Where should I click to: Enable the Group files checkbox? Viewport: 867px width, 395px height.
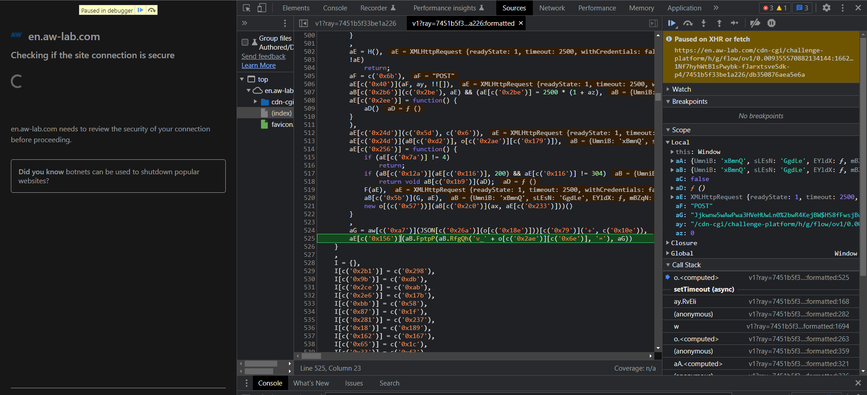click(x=245, y=42)
